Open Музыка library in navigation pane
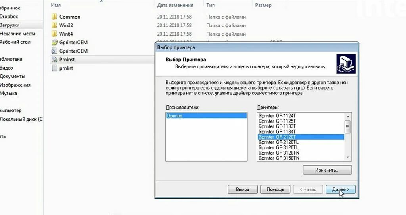406x215 pixels. coord(9,93)
